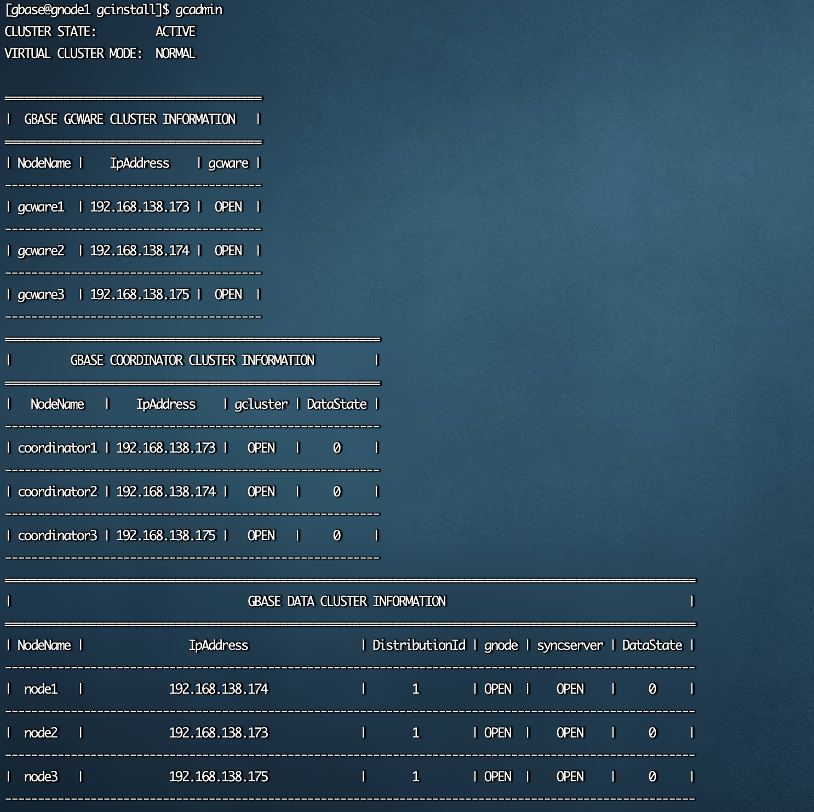Click the syncserver column header
Viewport: 814px width, 812px height.
[570, 645]
